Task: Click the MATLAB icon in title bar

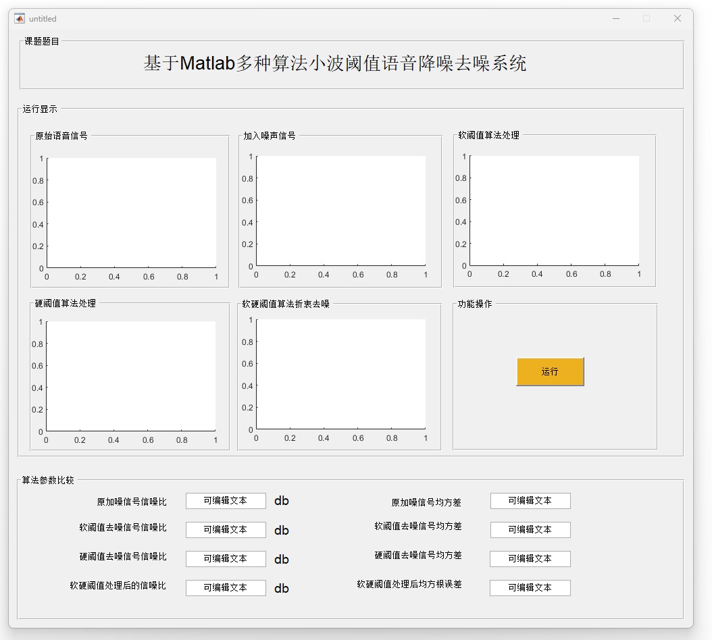Action: [20, 19]
